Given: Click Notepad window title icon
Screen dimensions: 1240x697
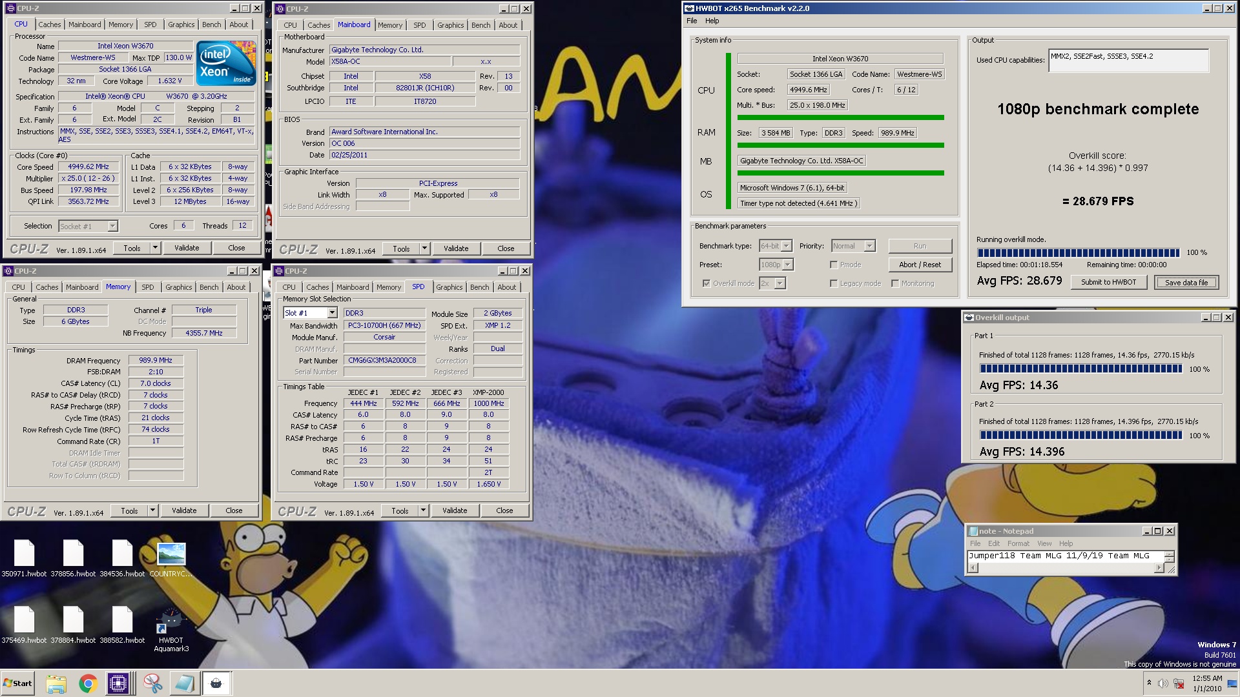Looking at the screenshot, I should 972,531.
